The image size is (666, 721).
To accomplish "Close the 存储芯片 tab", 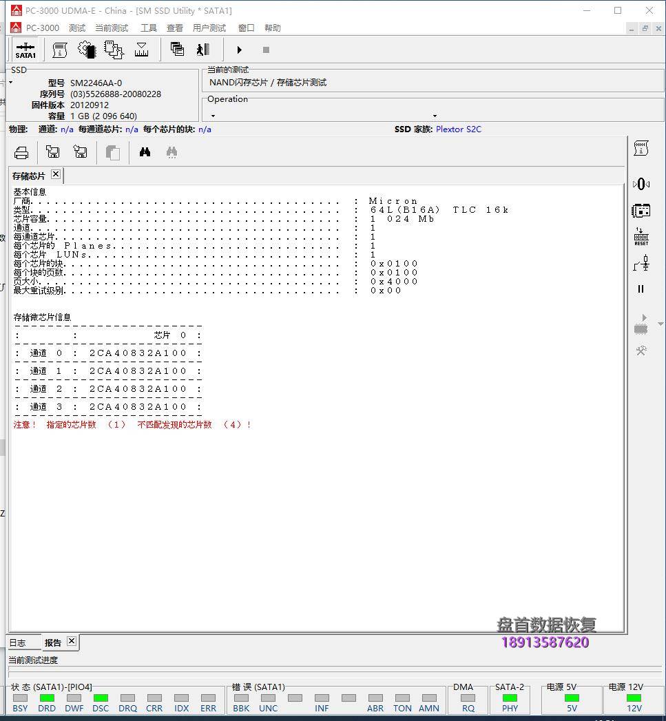I will (x=56, y=174).
